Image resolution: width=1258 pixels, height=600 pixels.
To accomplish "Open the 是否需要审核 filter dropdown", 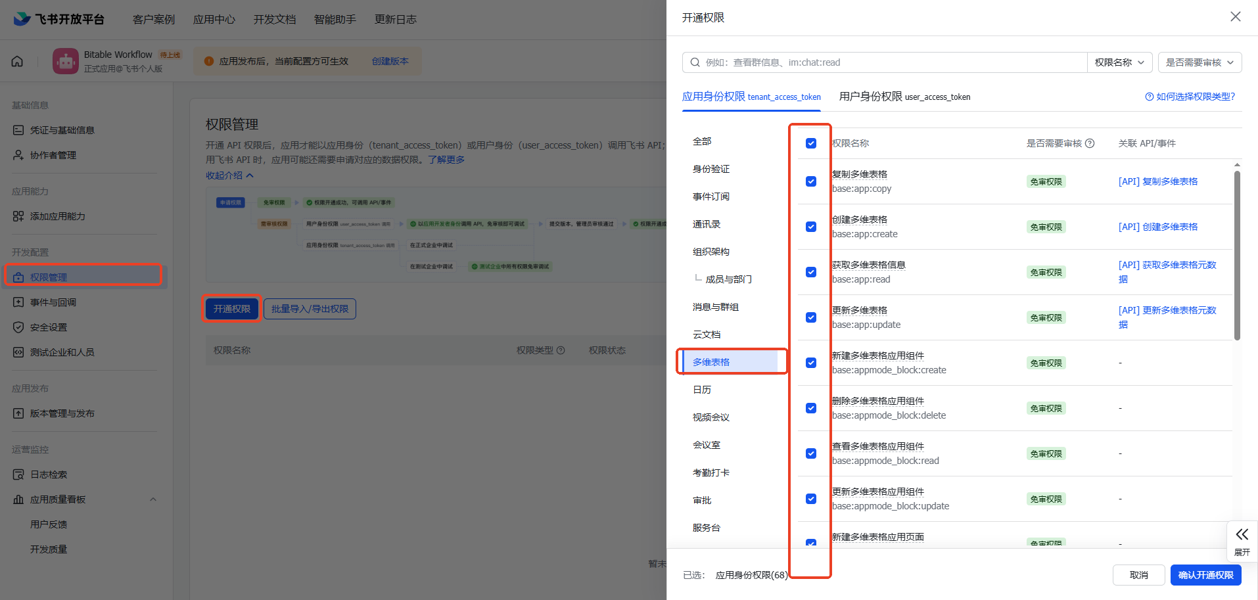I will pos(1200,62).
